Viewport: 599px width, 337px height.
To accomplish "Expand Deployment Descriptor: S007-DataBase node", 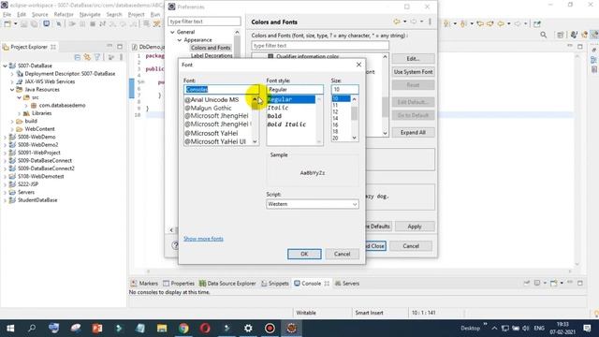I will pos(12,74).
